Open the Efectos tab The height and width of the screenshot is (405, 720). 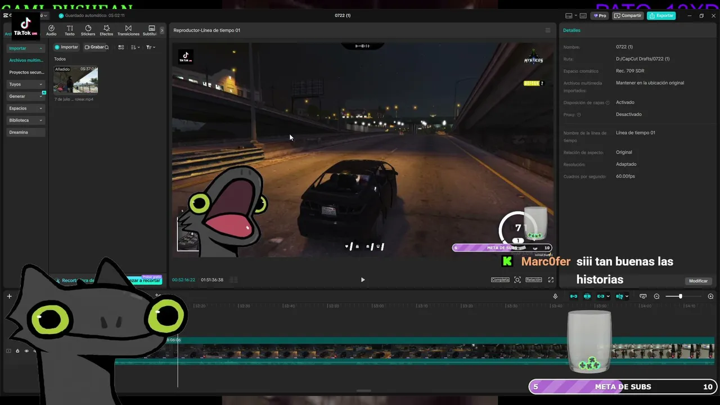[x=106, y=30]
